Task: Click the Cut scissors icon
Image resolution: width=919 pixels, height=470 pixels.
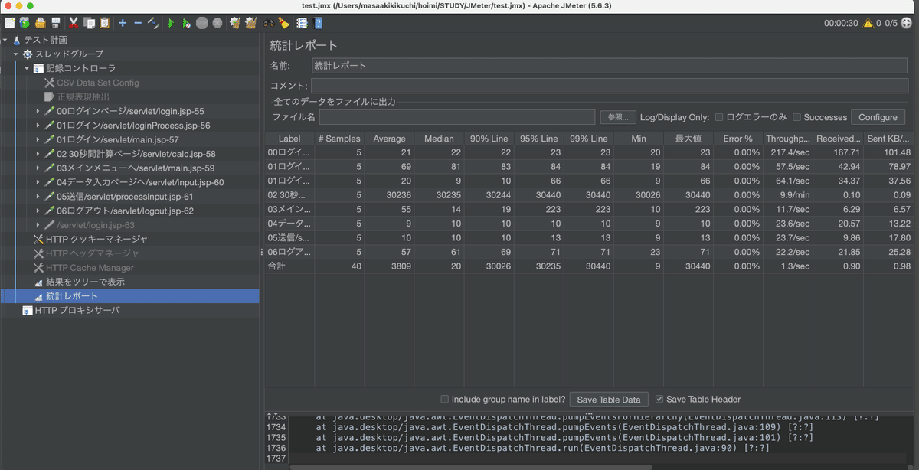Action: (x=74, y=23)
